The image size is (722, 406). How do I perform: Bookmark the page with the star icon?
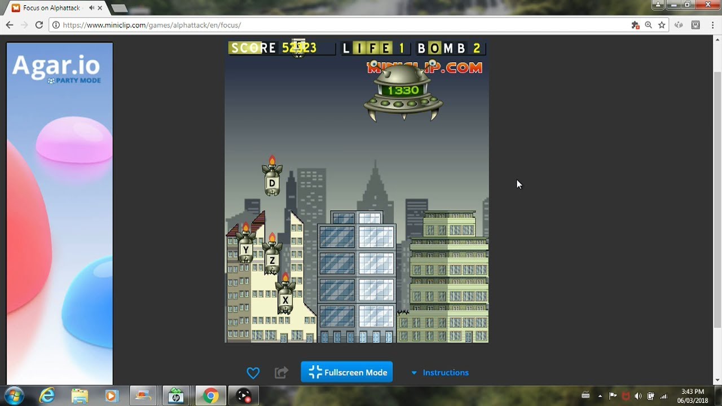click(662, 25)
